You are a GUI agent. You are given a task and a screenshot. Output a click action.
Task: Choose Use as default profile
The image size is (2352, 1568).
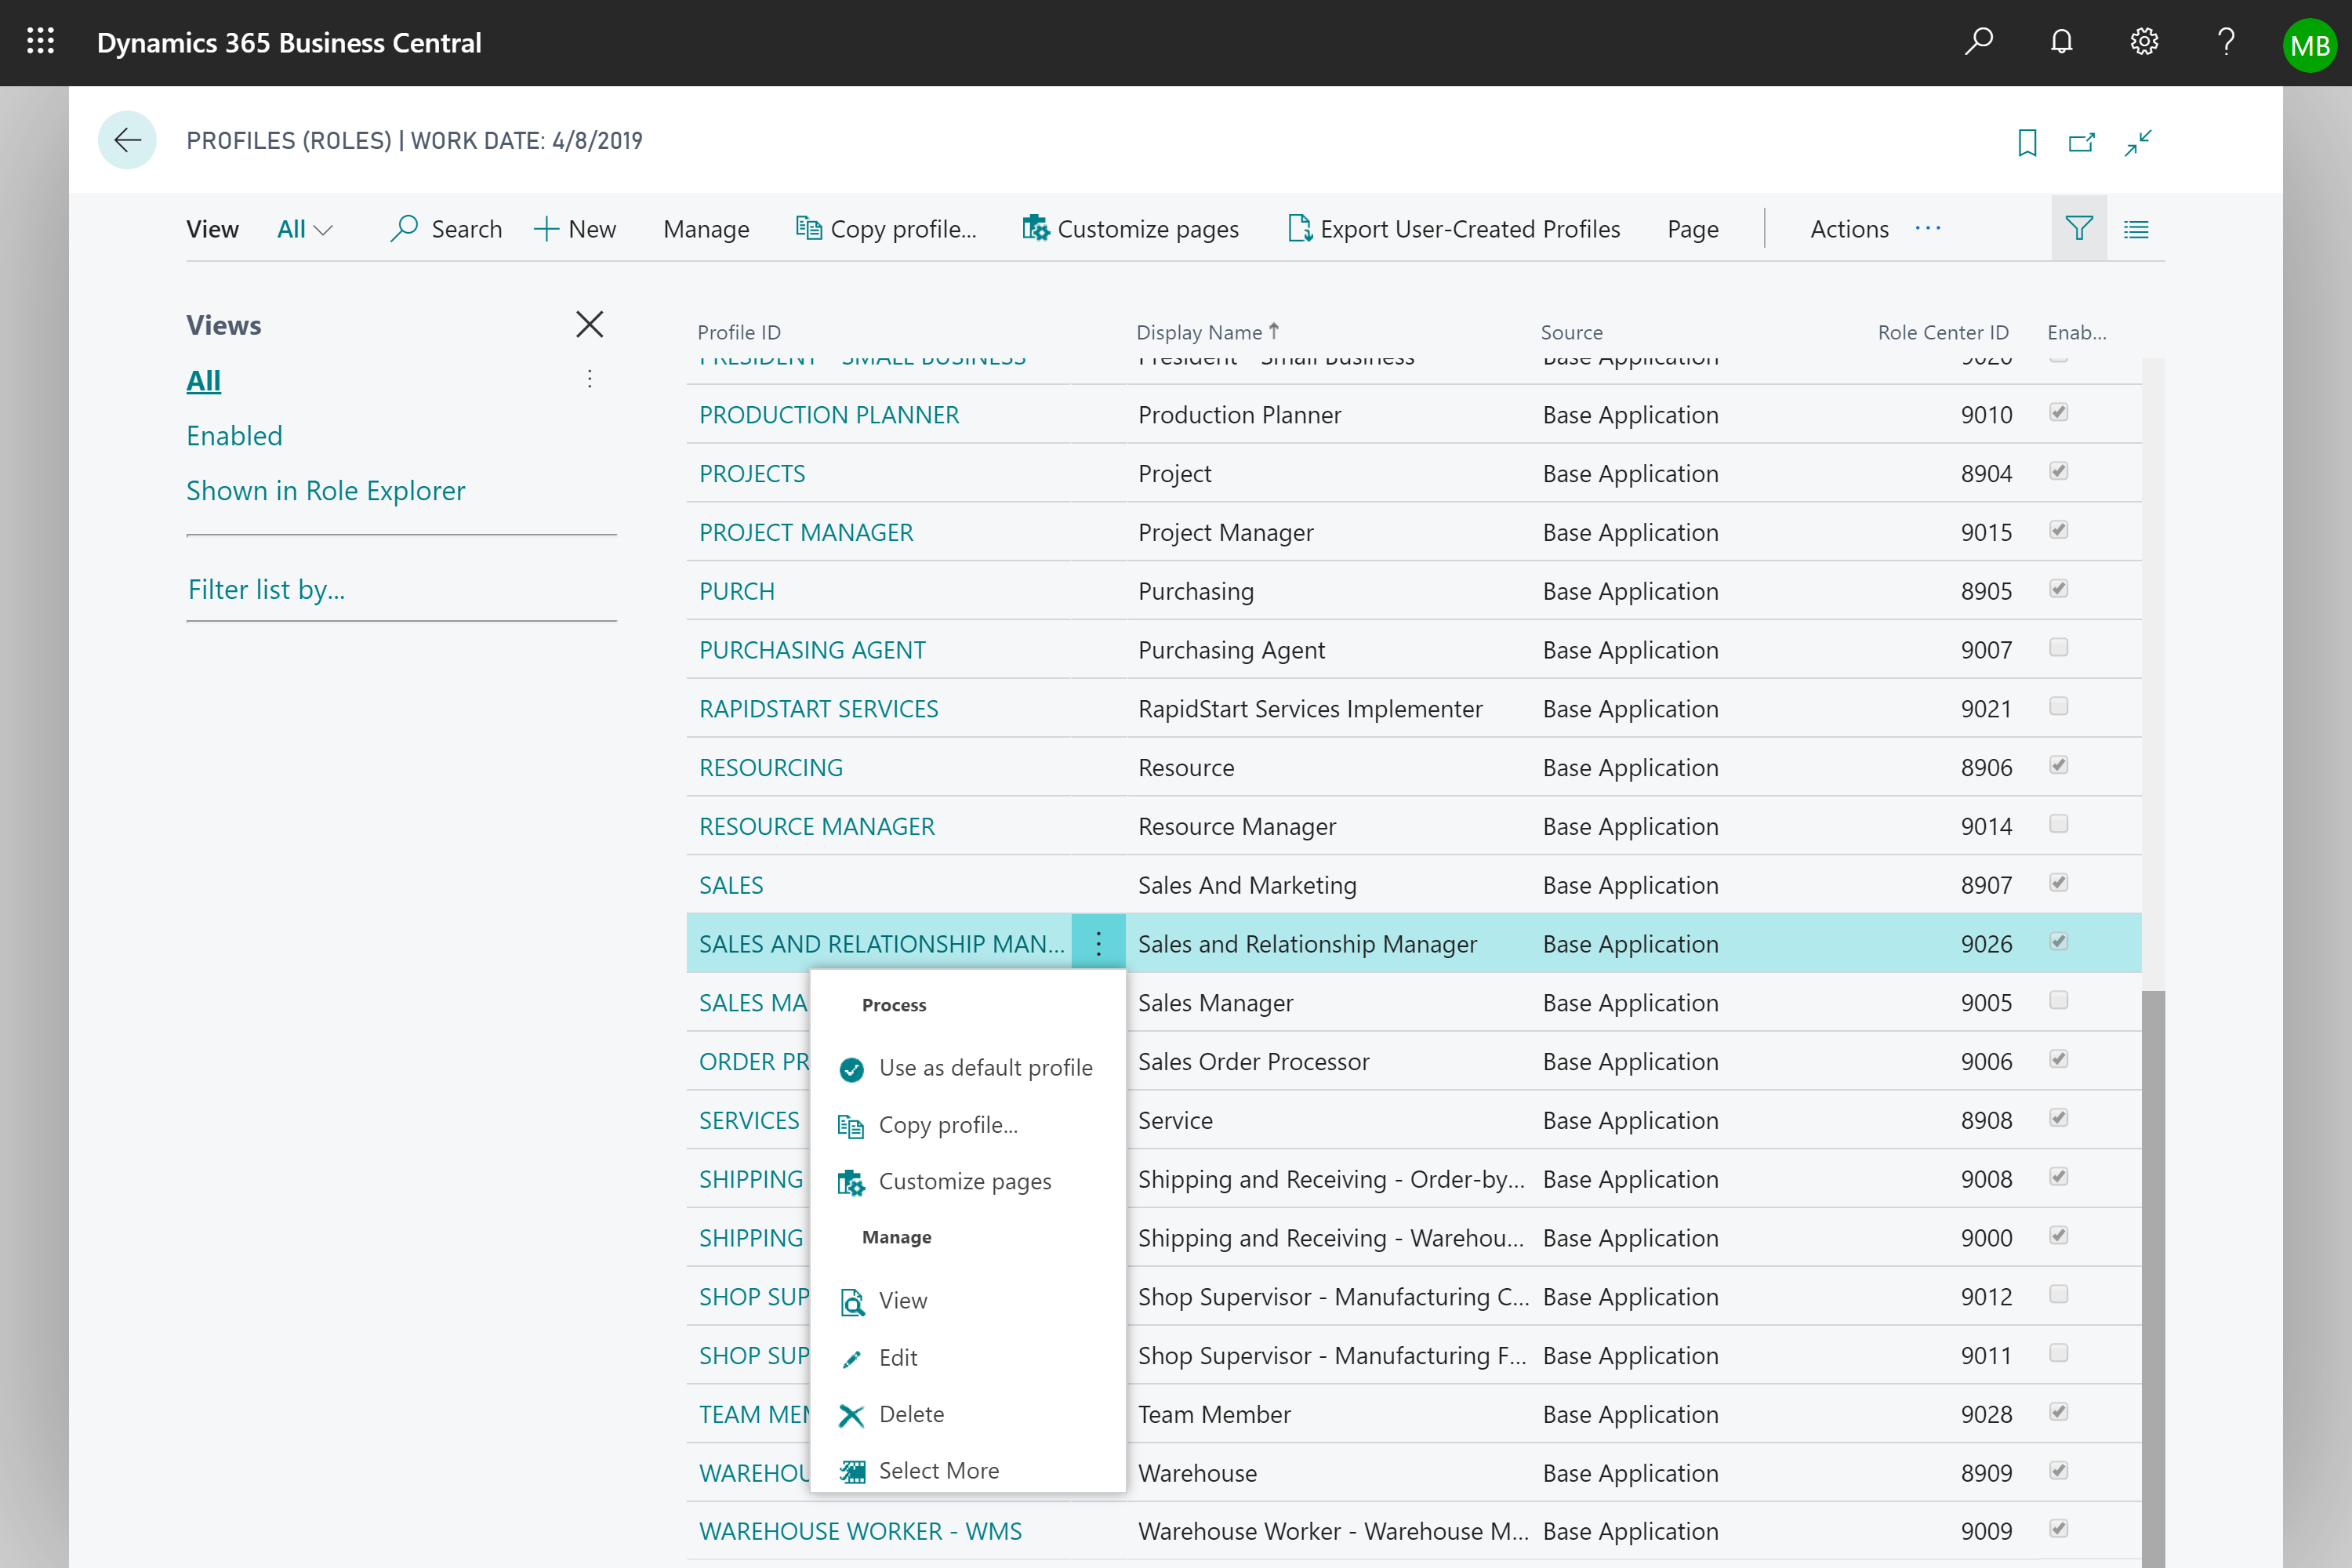(x=966, y=1068)
